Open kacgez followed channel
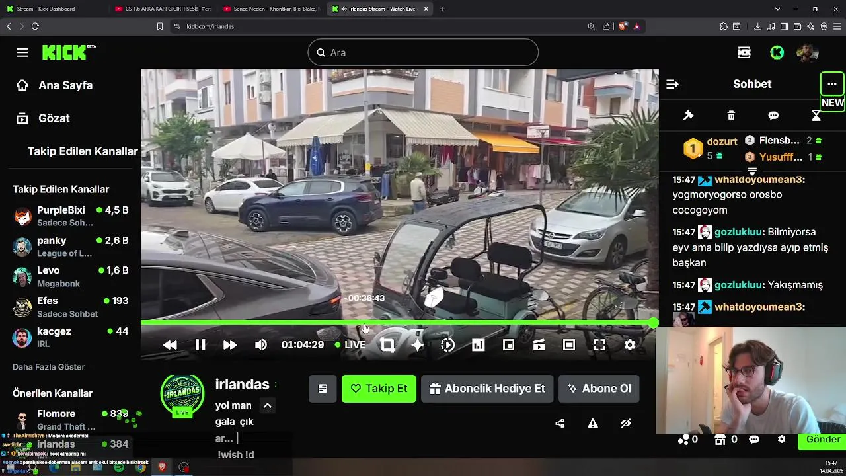 point(70,337)
